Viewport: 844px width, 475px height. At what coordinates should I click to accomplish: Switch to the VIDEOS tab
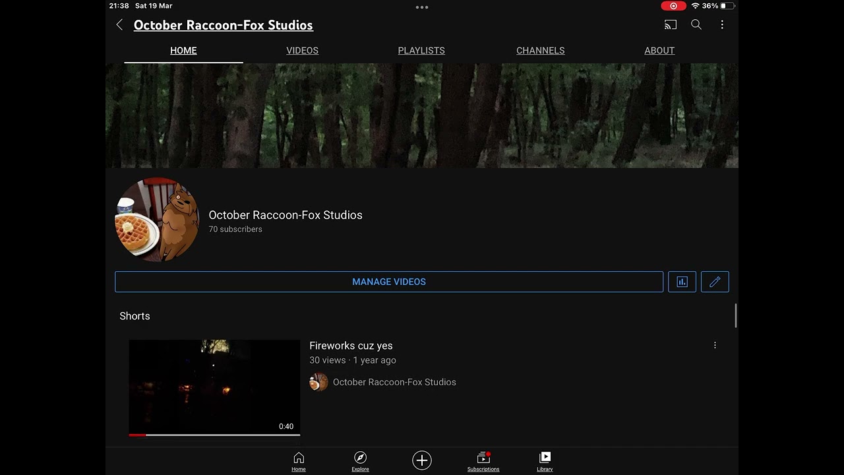302,51
